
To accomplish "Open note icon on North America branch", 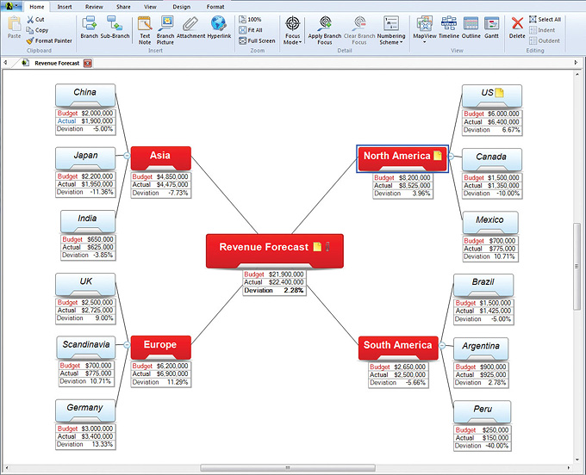I will [x=437, y=156].
